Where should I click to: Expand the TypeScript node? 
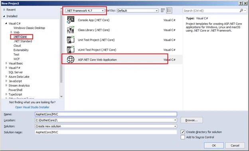(6, 94)
